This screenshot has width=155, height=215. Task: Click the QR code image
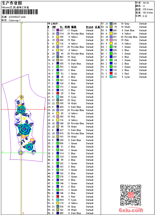pos(130,195)
